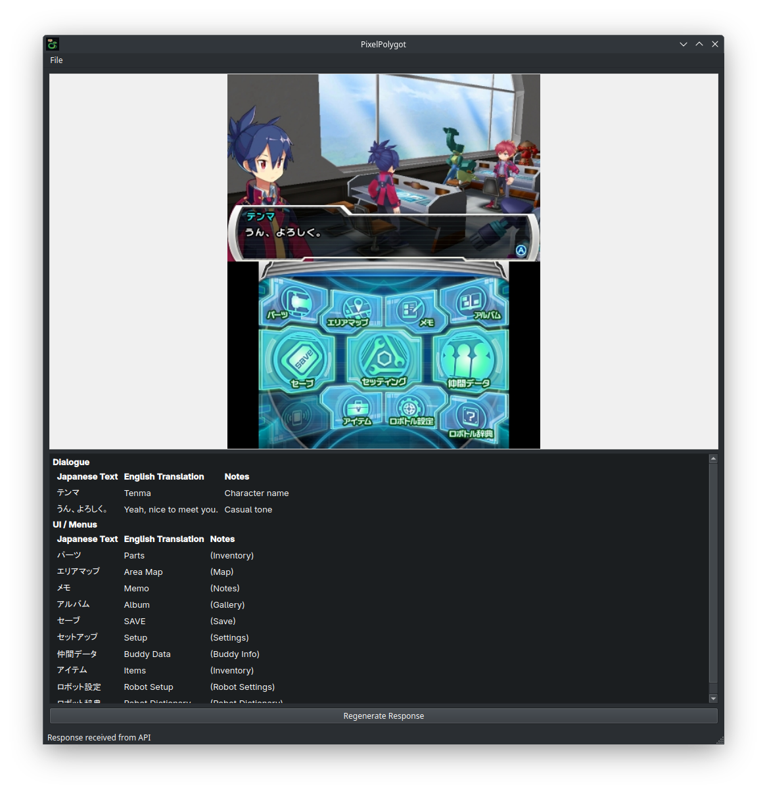The height and width of the screenshot is (795, 767).
Task: Click the 'Casual tone' note
Action: (x=248, y=510)
